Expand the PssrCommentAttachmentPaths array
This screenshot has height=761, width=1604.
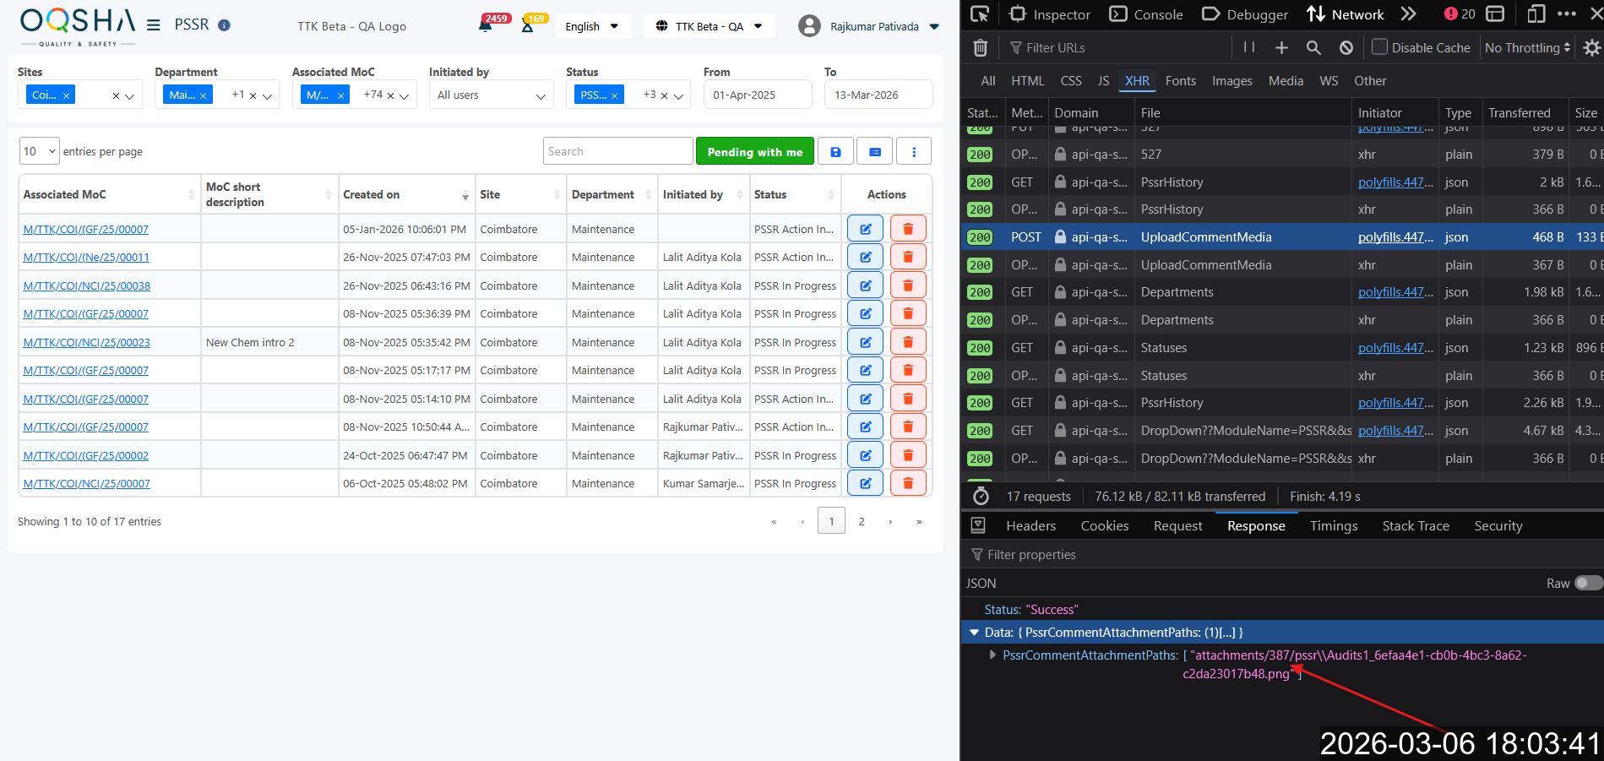tap(992, 655)
